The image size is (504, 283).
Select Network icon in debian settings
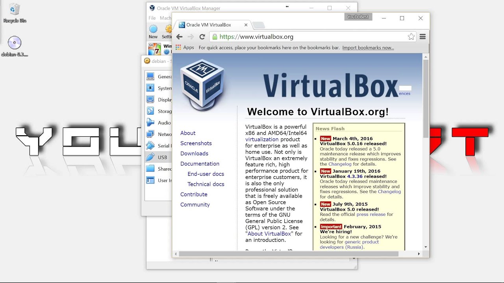[150, 134]
